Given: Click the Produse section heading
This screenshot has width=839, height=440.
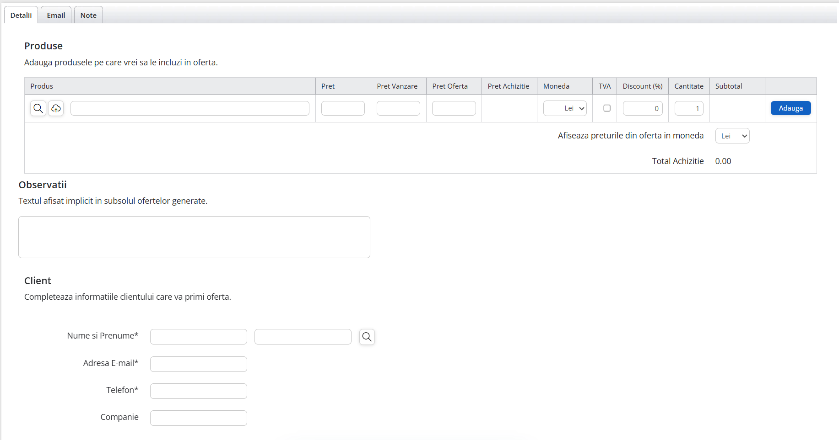Looking at the screenshot, I should pos(43,46).
